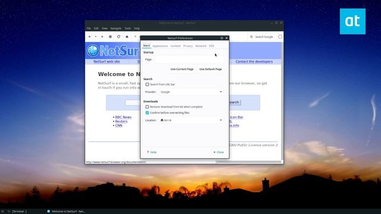Enable Search from URL bar checkbox
The width and height of the screenshot is (381, 214).
tap(147, 84)
